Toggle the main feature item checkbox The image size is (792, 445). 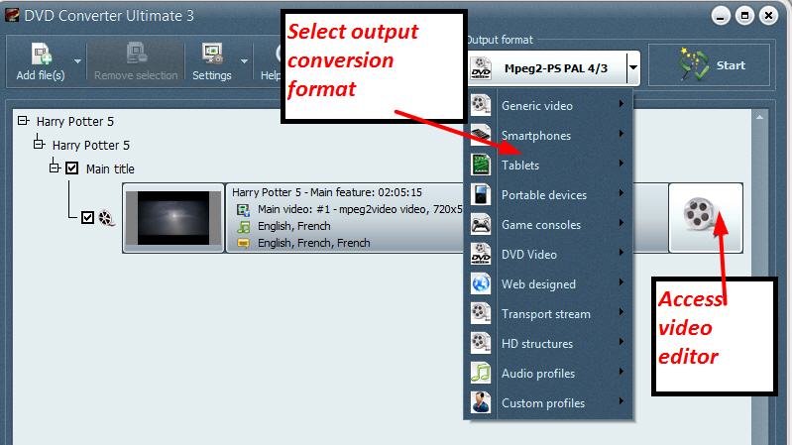[88, 218]
